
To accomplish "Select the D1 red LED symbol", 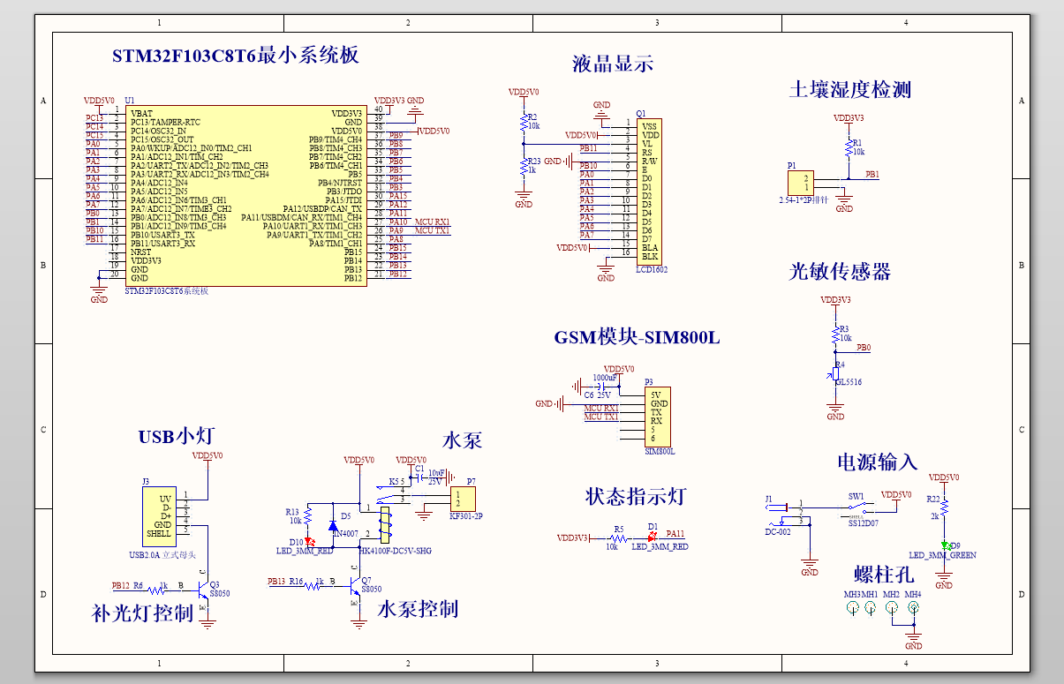I will coord(653,537).
